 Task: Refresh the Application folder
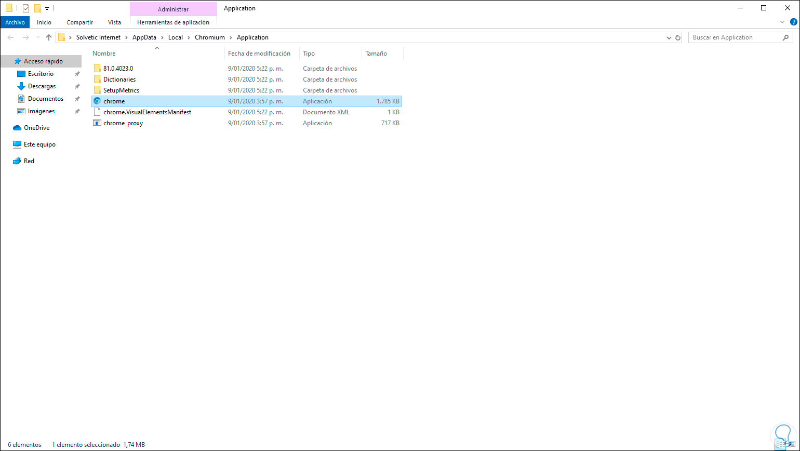point(677,37)
